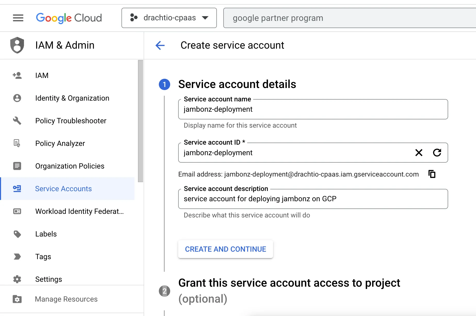476x316 pixels.
Task: Open Labels page
Action: click(67, 234)
